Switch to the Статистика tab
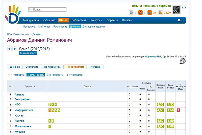The image size is (202, 135). coord(32,67)
